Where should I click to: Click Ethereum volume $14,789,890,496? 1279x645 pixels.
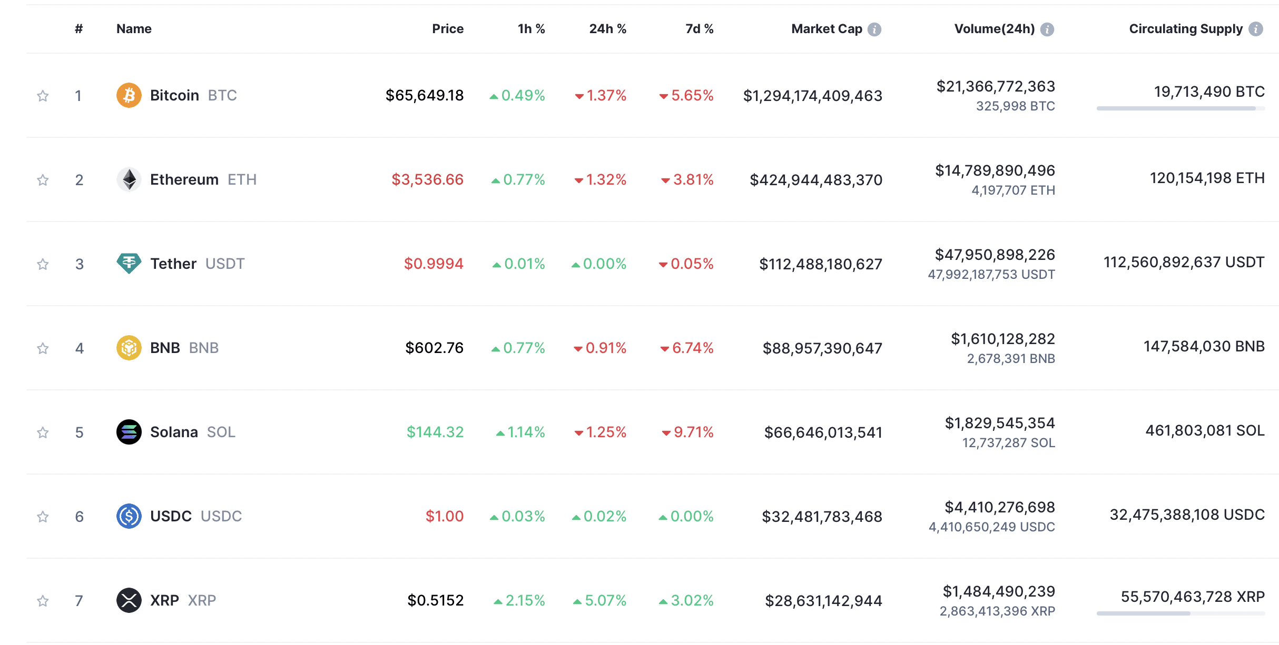[995, 170]
